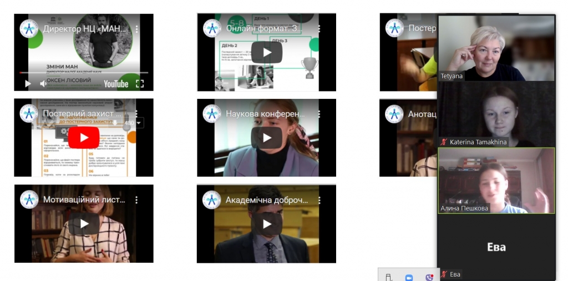Play the «Онлайн формат» video
The image size is (568, 281).
(267, 52)
